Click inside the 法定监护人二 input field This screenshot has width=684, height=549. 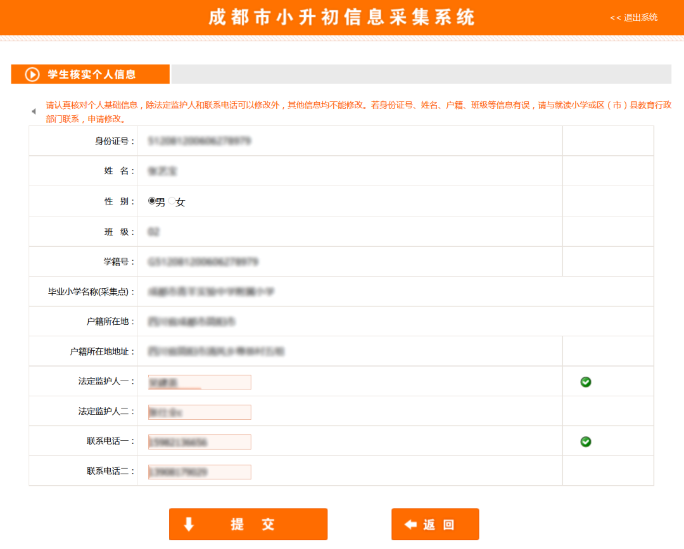[x=199, y=412]
